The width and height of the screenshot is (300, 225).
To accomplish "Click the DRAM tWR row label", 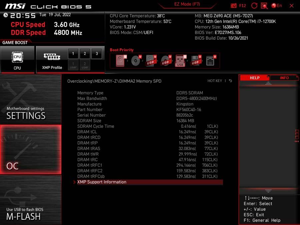I will [x=88, y=154].
